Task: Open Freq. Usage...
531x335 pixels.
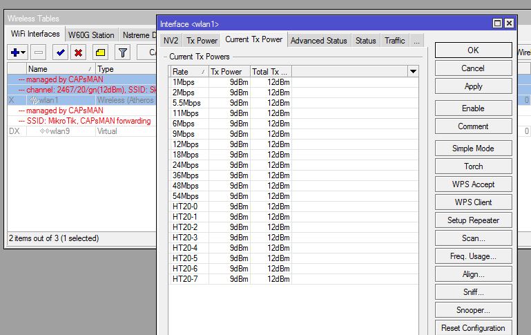Action: [x=473, y=256]
